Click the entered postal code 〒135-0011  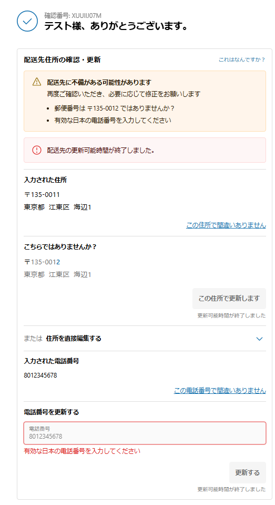coord(42,194)
